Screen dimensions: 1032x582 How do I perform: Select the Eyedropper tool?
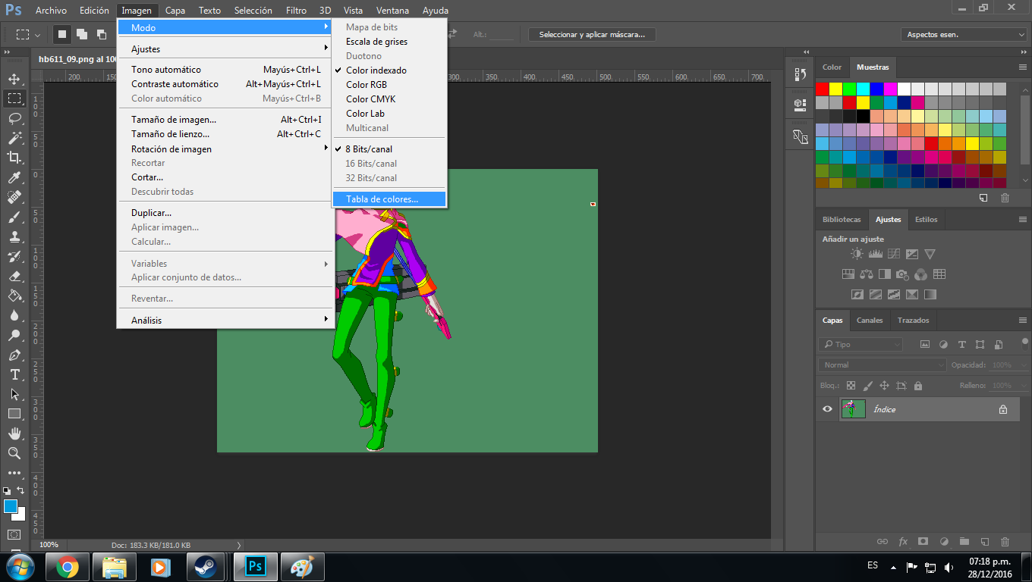(14, 177)
